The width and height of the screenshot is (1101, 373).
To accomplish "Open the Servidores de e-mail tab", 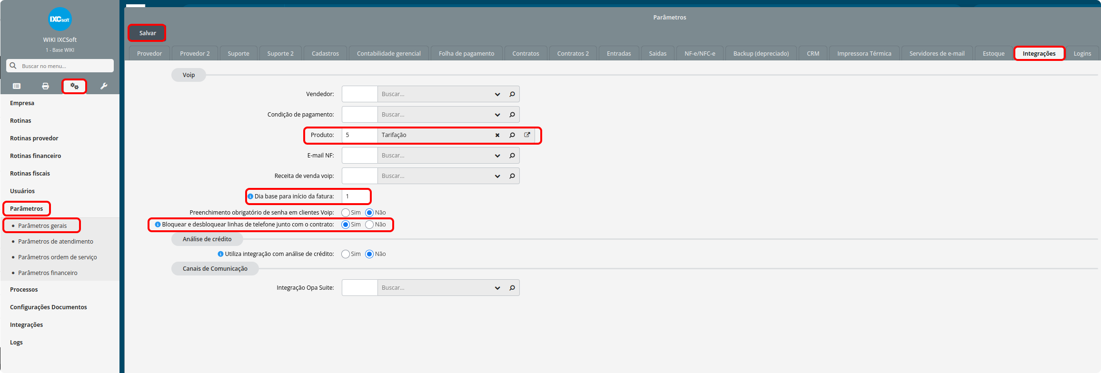I will click(937, 53).
